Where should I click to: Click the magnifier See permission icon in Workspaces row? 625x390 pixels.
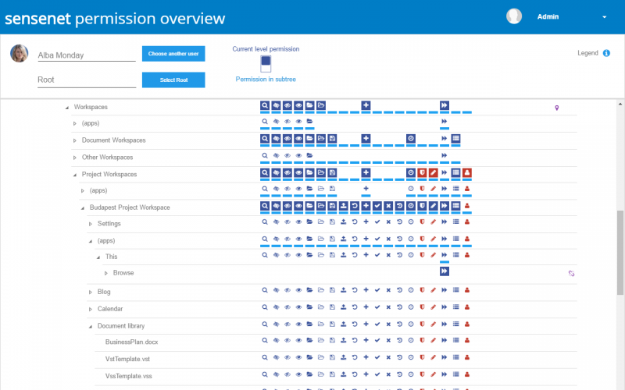click(265, 105)
